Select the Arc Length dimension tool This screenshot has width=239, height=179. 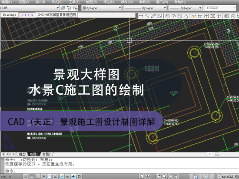(x=153, y=16)
